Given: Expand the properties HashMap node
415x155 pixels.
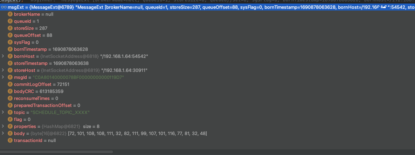Looking at the screenshot, I should tap(3, 126).
